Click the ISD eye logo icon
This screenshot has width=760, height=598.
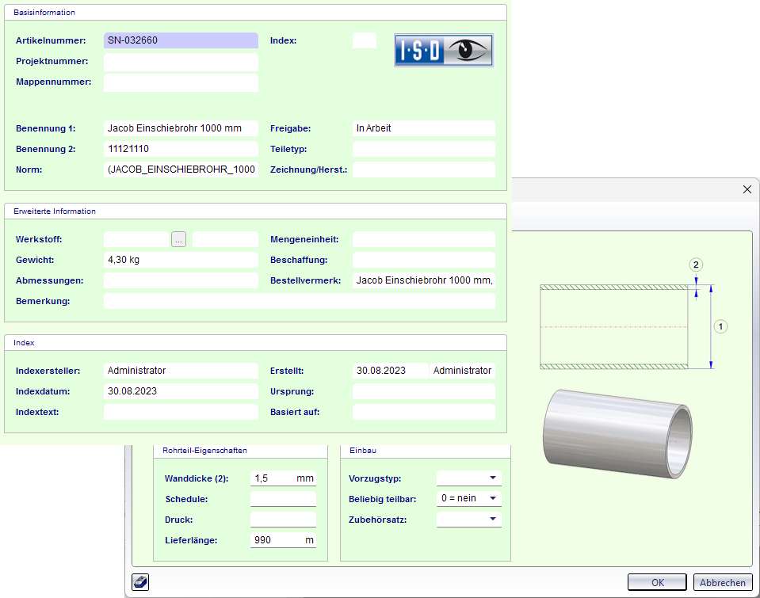click(x=444, y=50)
